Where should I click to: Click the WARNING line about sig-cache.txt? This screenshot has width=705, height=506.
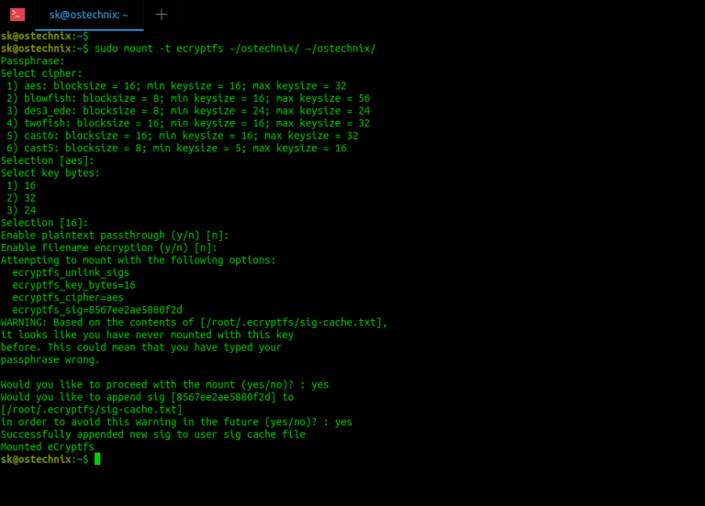(194, 323)
